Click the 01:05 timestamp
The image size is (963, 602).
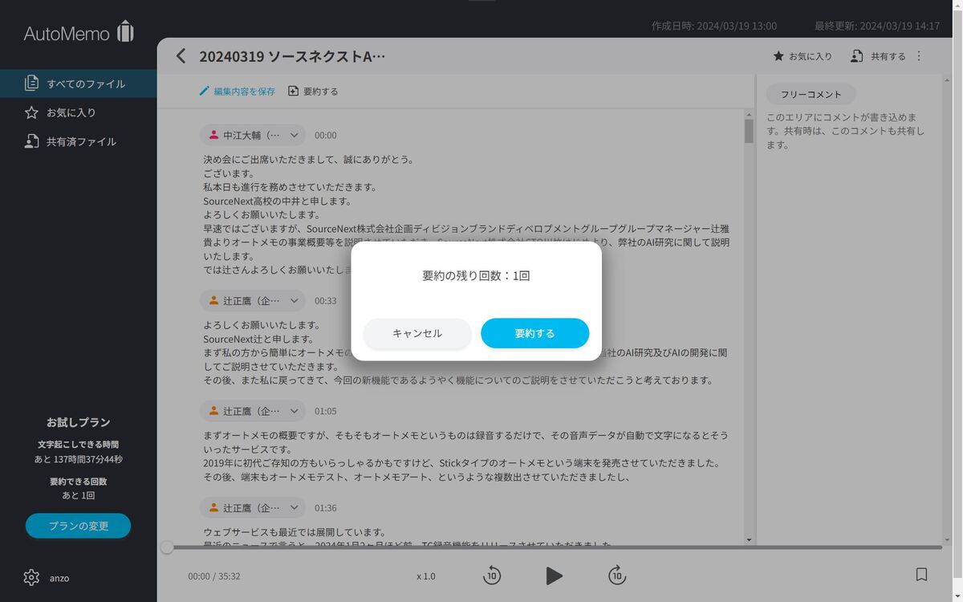pos(325,411)
